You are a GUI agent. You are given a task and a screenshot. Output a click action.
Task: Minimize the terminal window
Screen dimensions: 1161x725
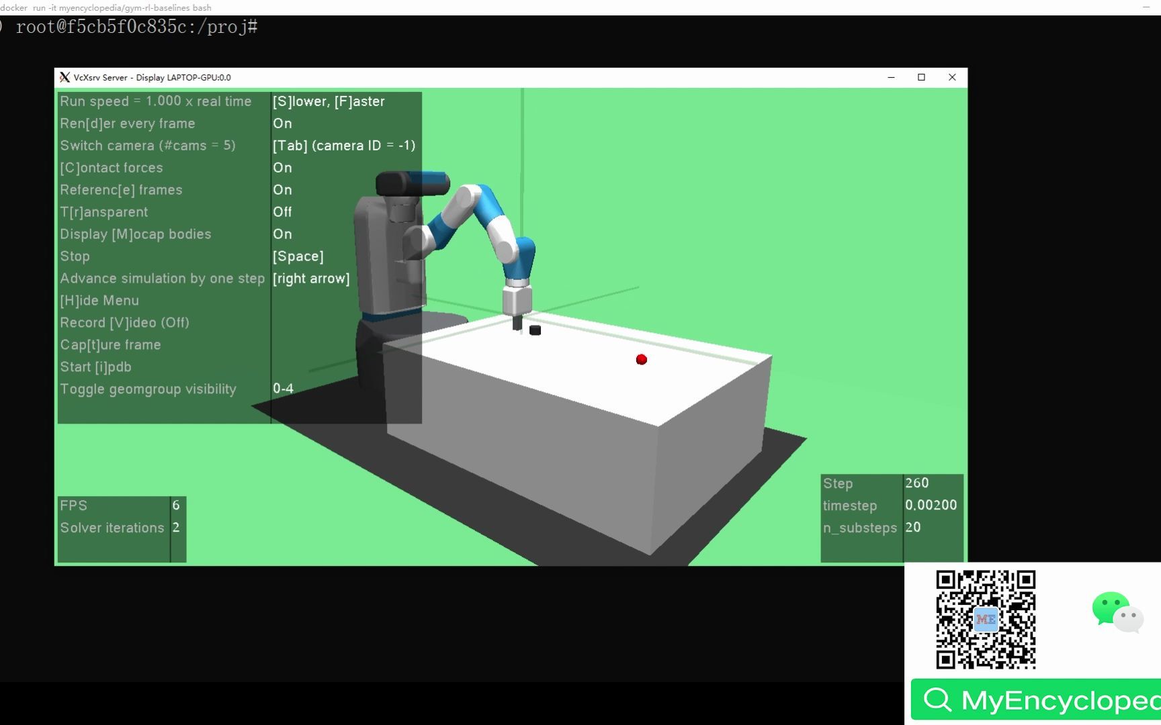coord(1146,7)
